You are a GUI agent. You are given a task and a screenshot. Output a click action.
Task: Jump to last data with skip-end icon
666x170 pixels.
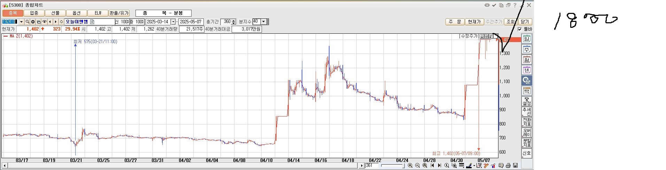(x=439, y=165)
